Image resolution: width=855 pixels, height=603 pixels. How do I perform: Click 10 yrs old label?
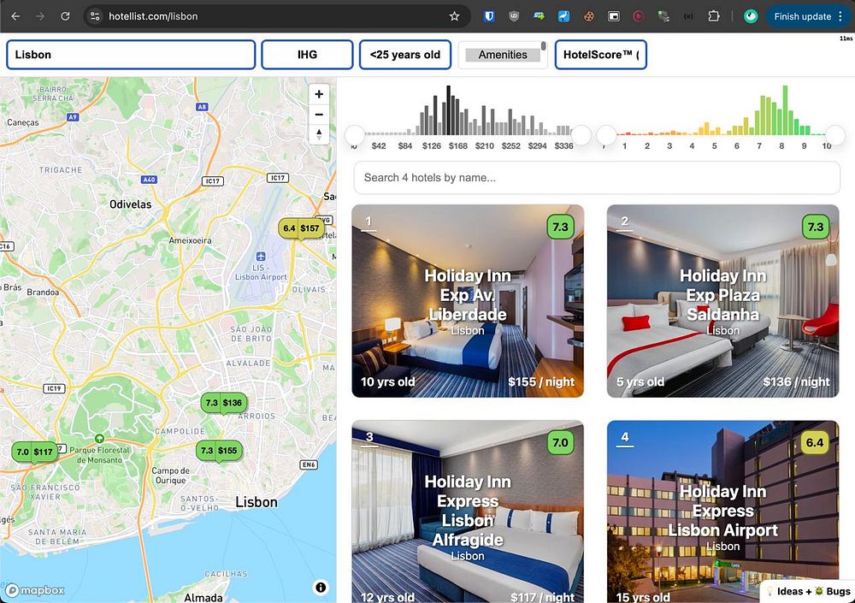(388, 382)
